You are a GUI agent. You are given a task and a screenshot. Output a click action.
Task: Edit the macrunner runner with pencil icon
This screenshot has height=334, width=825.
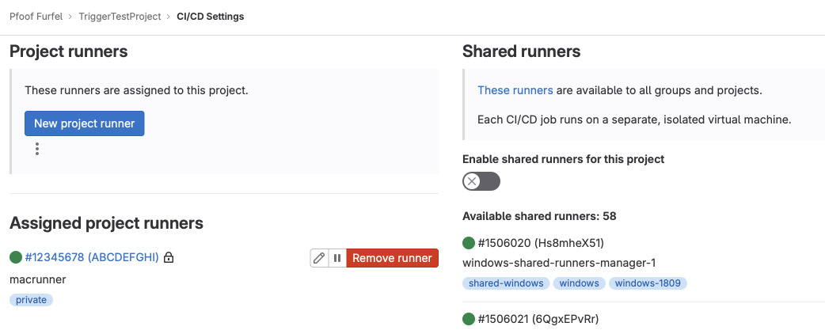pos(319,258)
